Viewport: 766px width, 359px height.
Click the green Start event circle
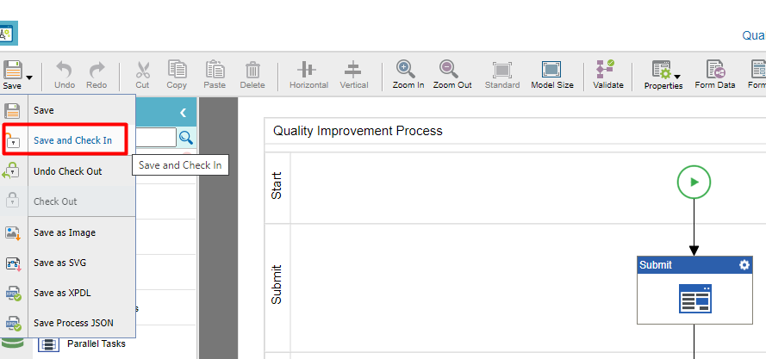[x=694, y=182]
